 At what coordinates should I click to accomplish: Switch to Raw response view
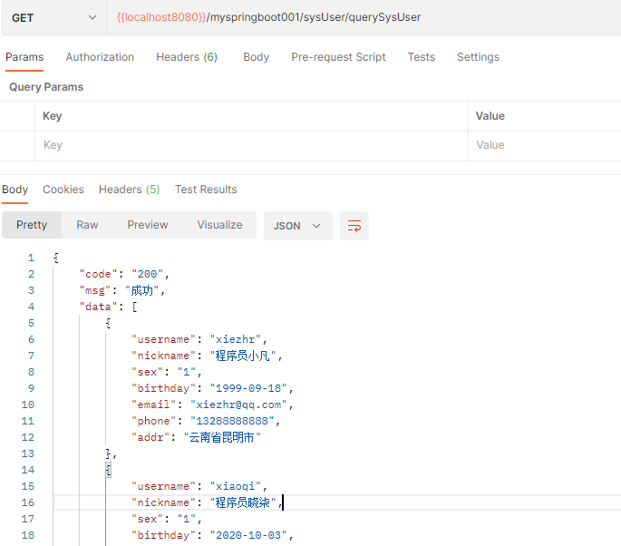click(x=87, y=225)
